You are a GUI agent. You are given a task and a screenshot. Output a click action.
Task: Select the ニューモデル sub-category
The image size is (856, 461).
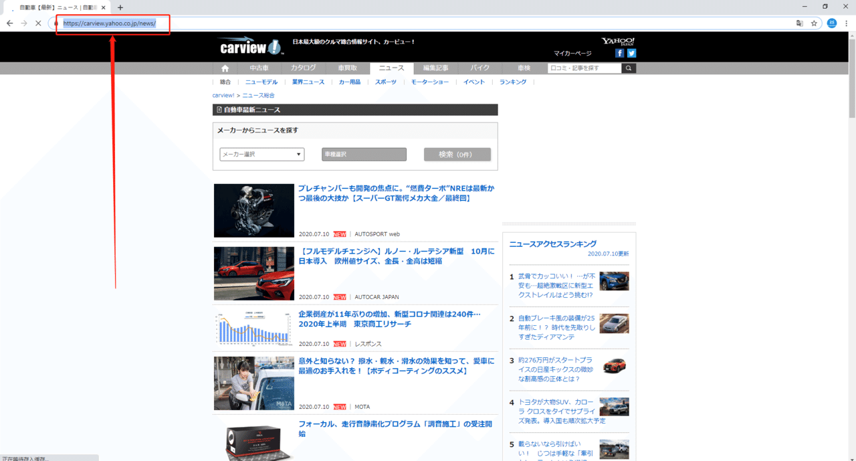click(261, 82)
